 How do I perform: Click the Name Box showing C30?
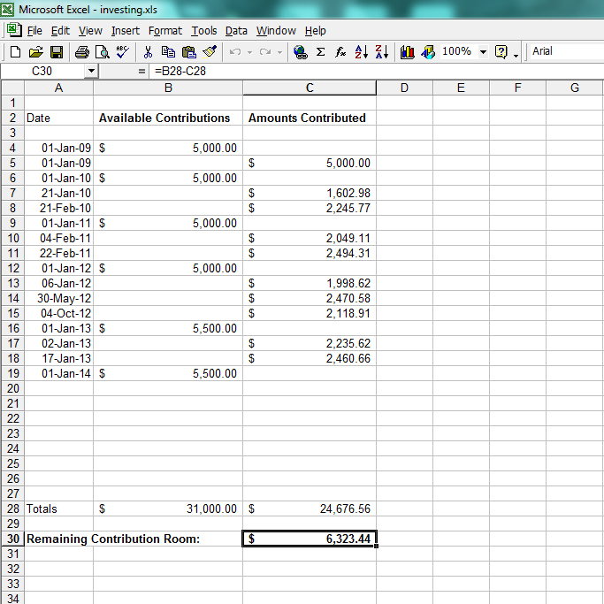point(42,72)
